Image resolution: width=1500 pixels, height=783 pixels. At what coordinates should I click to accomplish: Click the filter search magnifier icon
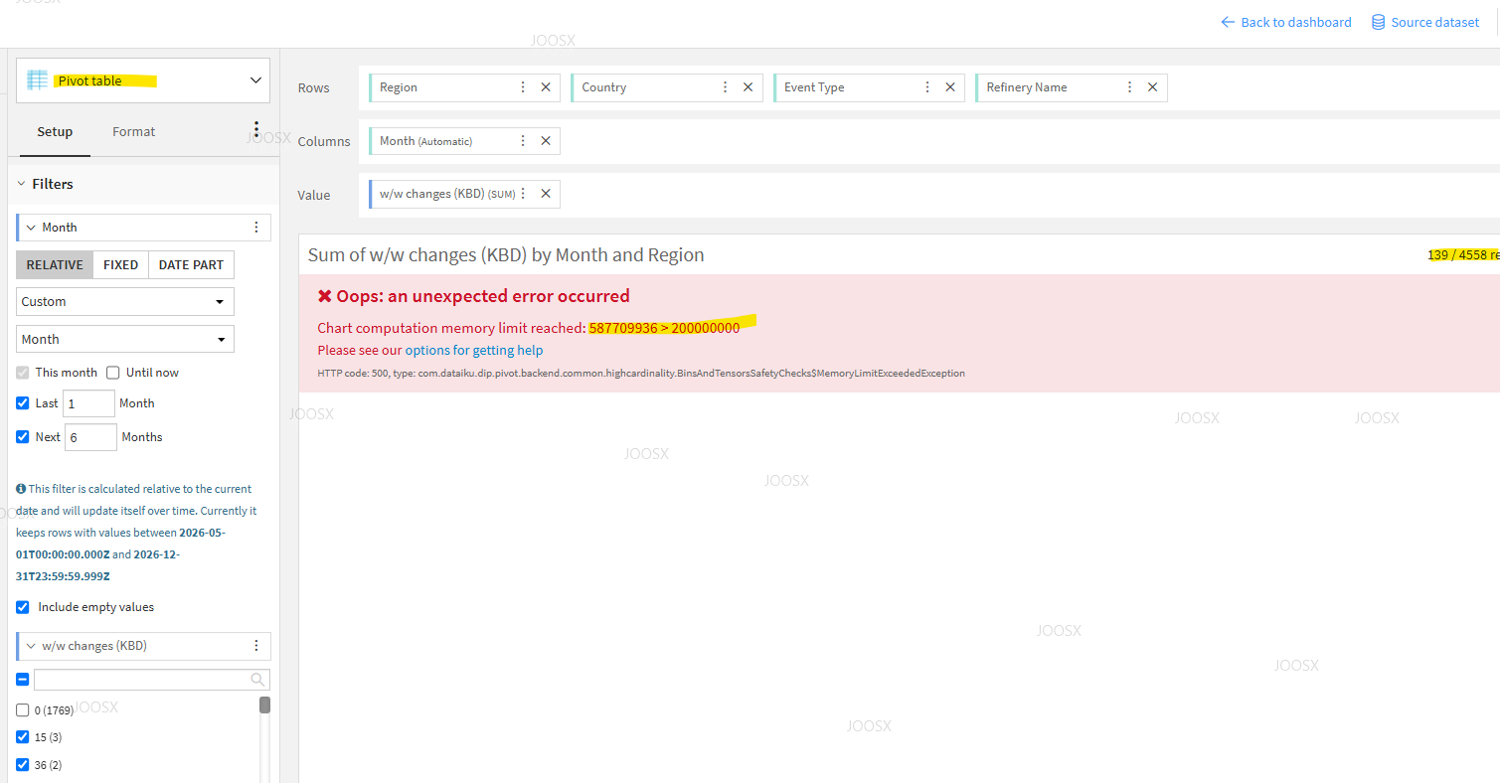click(258, 680)
